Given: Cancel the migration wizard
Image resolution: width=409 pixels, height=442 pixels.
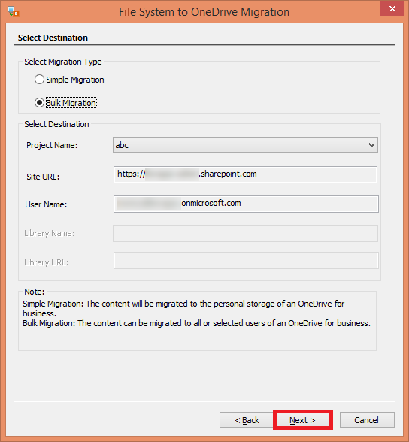Looking at the screenshot, I should coord(367,420).
